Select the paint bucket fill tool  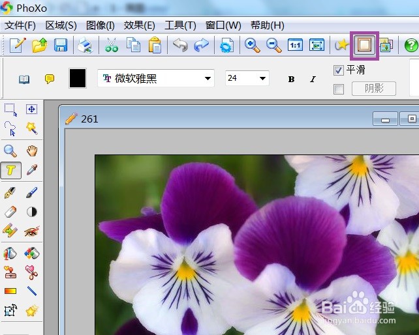click(x=10, y=254)
